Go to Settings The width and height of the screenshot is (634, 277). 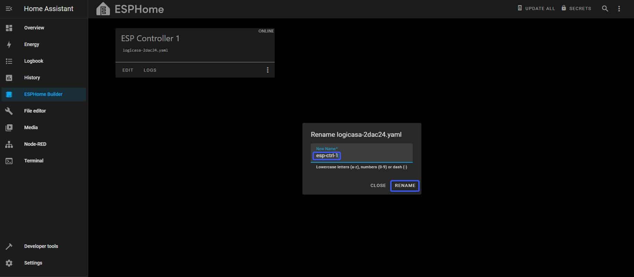(x=44, y=263)
